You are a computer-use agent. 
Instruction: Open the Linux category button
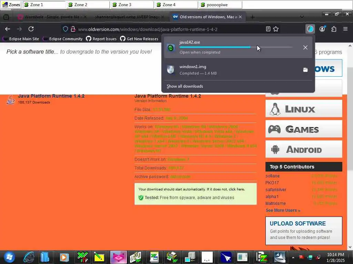(x=304, y=109)
